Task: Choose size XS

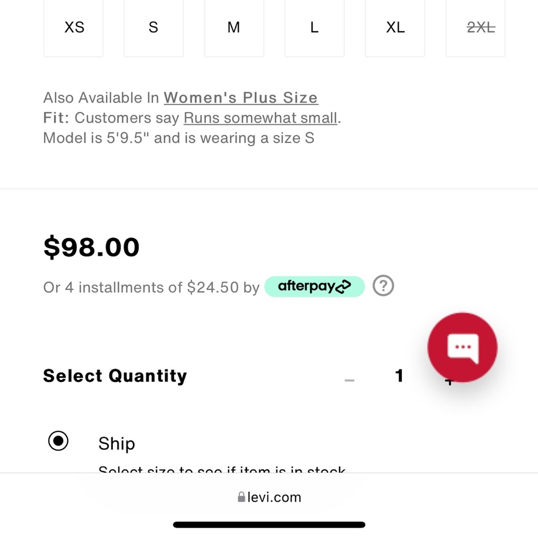Action: (x=74, y=28)
